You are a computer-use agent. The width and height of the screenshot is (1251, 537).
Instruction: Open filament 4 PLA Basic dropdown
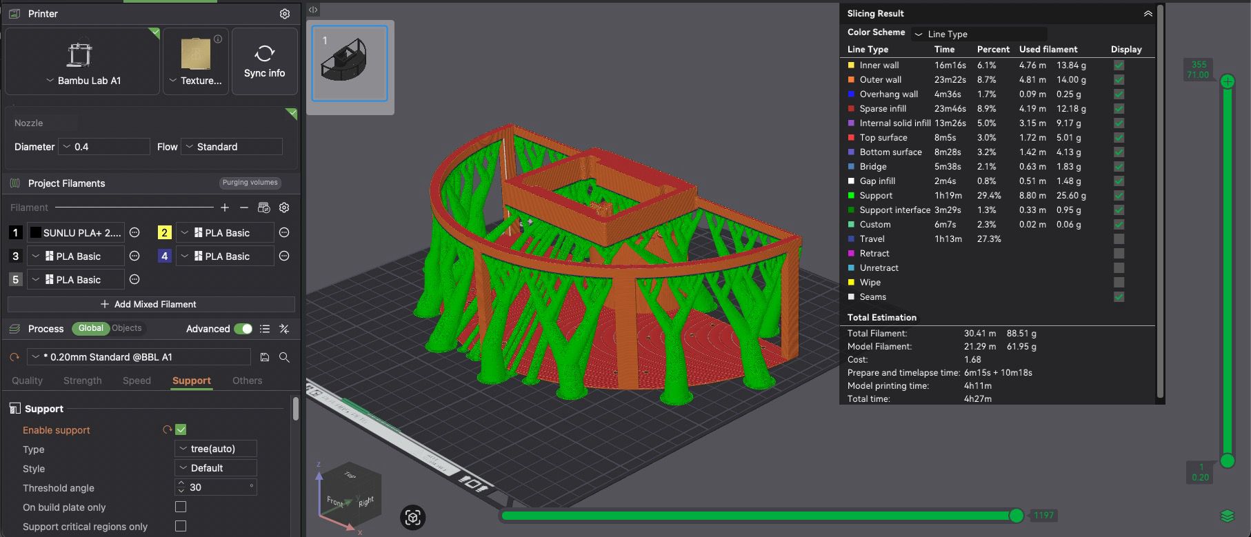click(x=225, y=256)
